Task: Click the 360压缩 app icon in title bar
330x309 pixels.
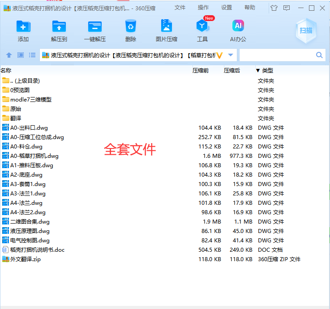Action: pyautogui.click(x=7, y=8)
